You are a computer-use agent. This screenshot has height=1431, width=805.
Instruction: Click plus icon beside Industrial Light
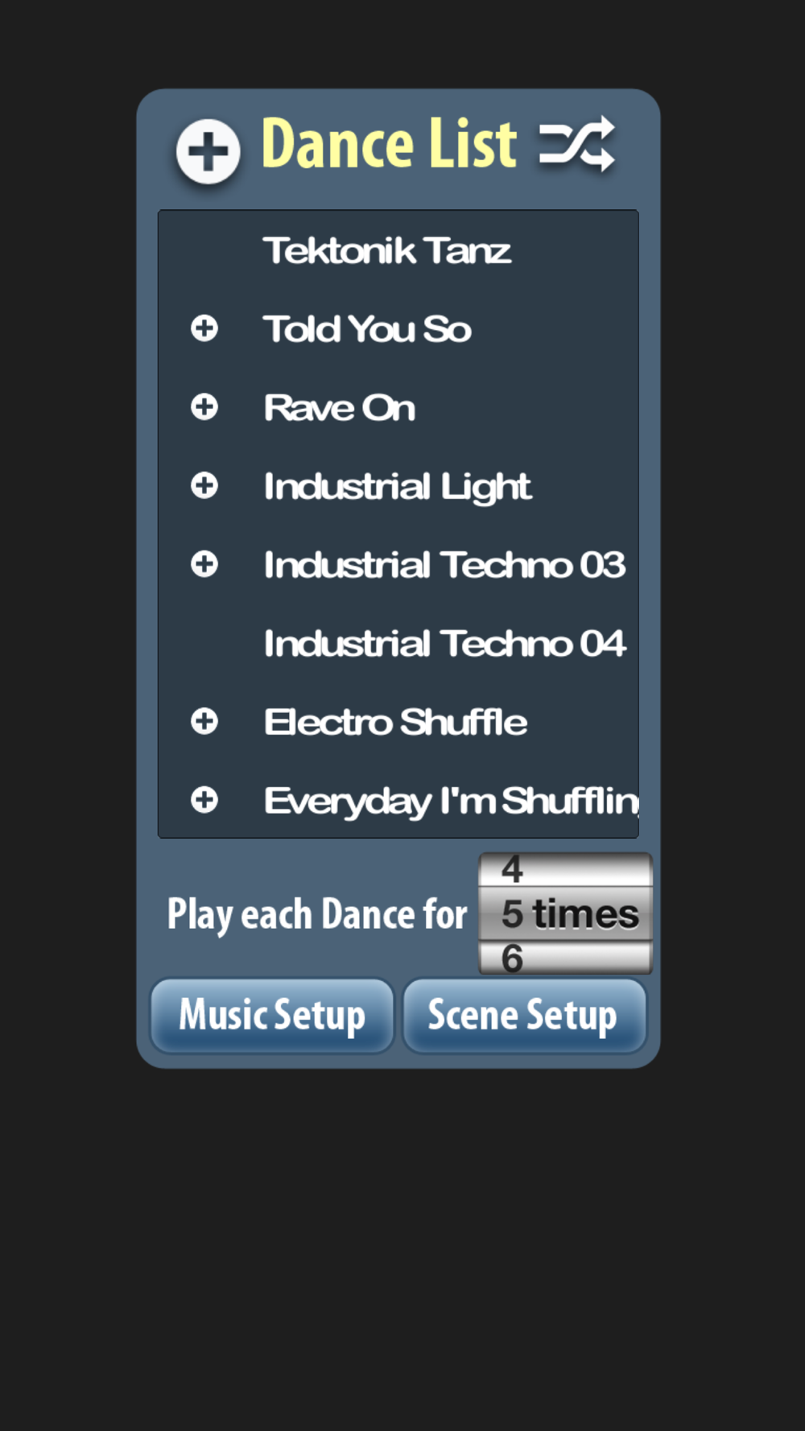point(204,485)
